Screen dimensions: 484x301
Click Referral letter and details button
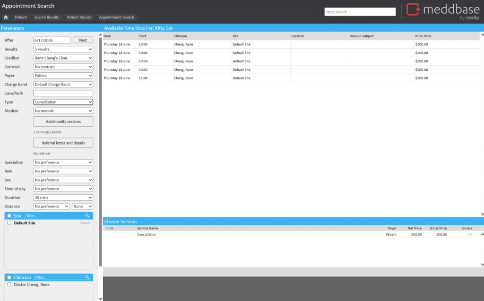click(63, 143)
